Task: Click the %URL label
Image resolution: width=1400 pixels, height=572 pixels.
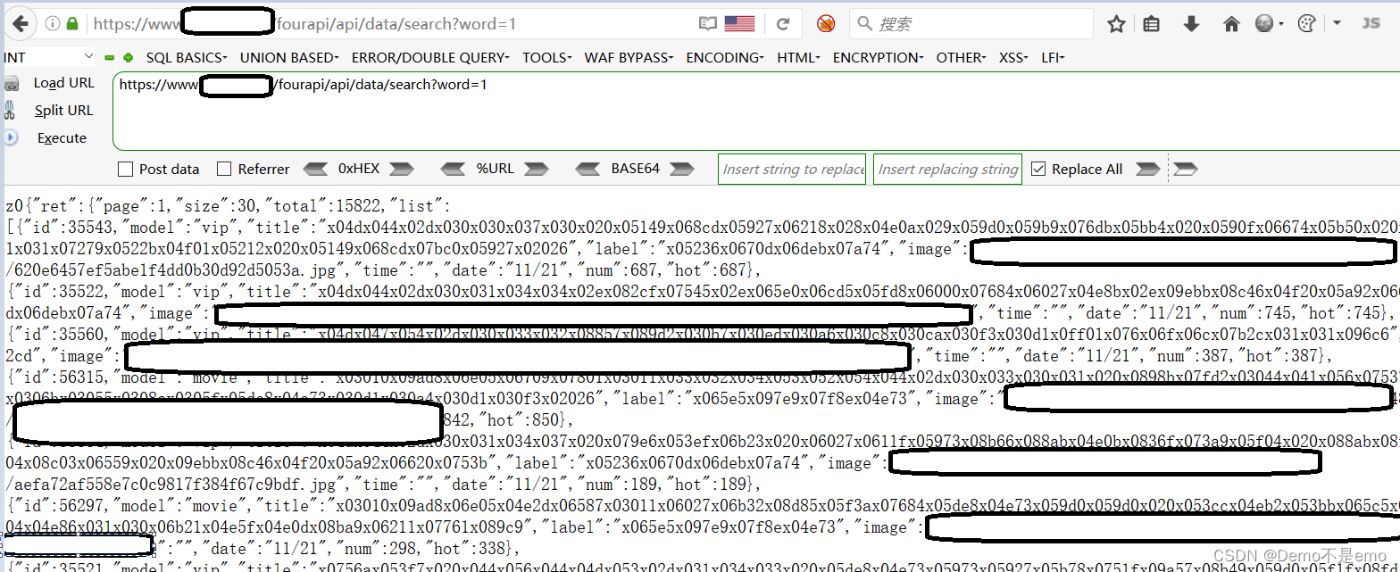Action: click(495, 169)
